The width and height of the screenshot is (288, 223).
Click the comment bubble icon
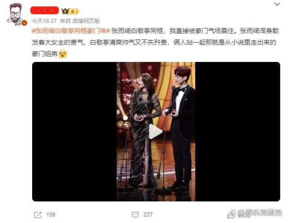(x=135, y=215)
